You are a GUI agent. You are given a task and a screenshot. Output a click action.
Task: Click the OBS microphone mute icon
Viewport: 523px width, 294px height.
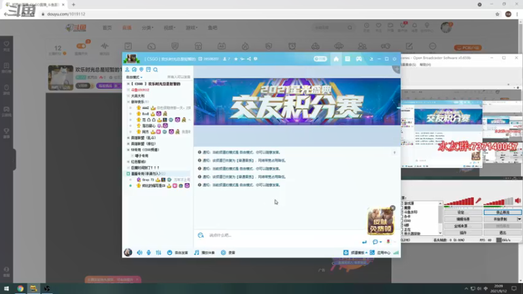[479, 201]
